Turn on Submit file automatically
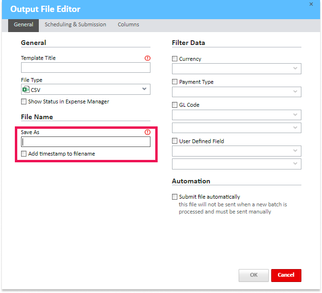 (x=175, y=197)
